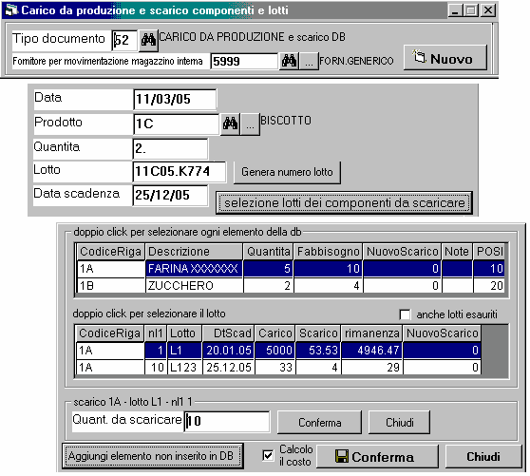Click rimanenza value 4946.47

pyautogui.click(x=371, y=351)
